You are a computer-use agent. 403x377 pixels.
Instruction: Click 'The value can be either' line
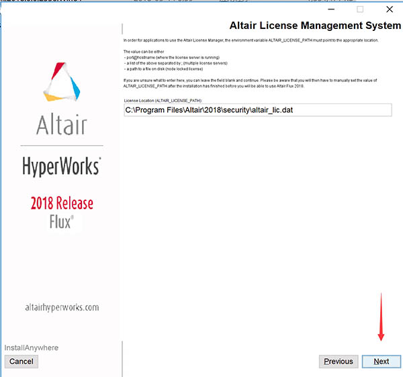(144, 52)
